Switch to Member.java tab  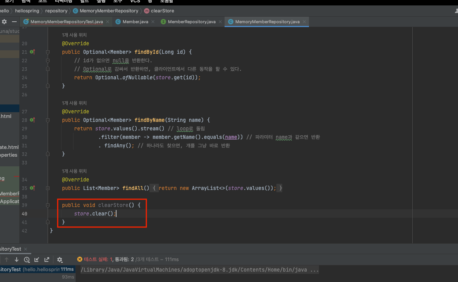pos(135,22)
